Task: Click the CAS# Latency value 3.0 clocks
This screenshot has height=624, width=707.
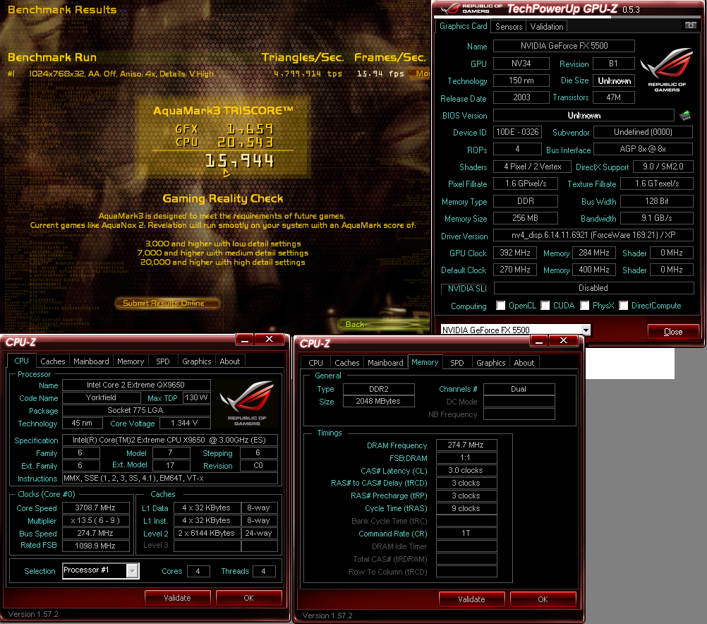Action: (x=466, y=470)
